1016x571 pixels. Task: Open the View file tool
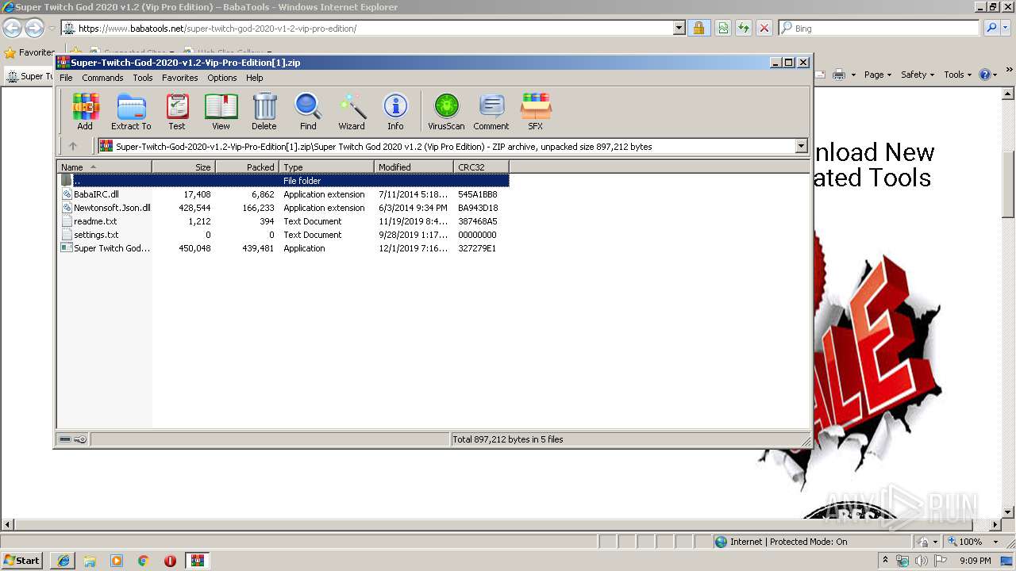pos(221,111)
